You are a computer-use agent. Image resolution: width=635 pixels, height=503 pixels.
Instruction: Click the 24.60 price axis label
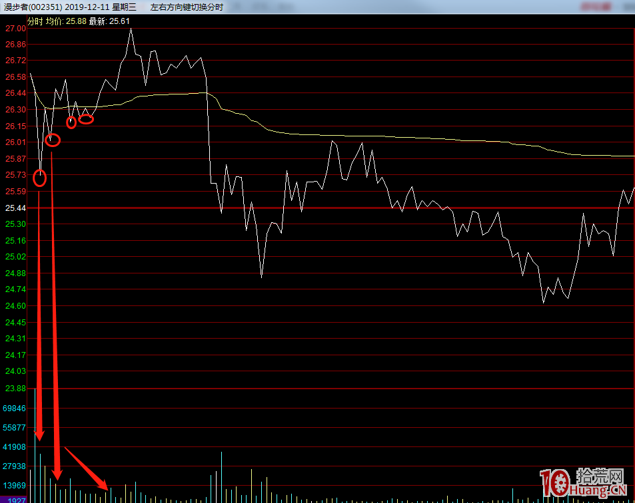(15, 305)
